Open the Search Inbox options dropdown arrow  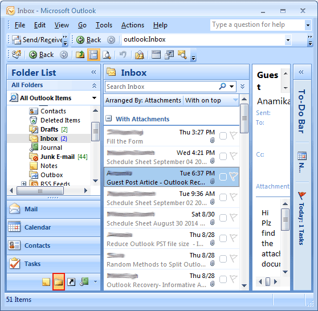click(x=231, y=87)
